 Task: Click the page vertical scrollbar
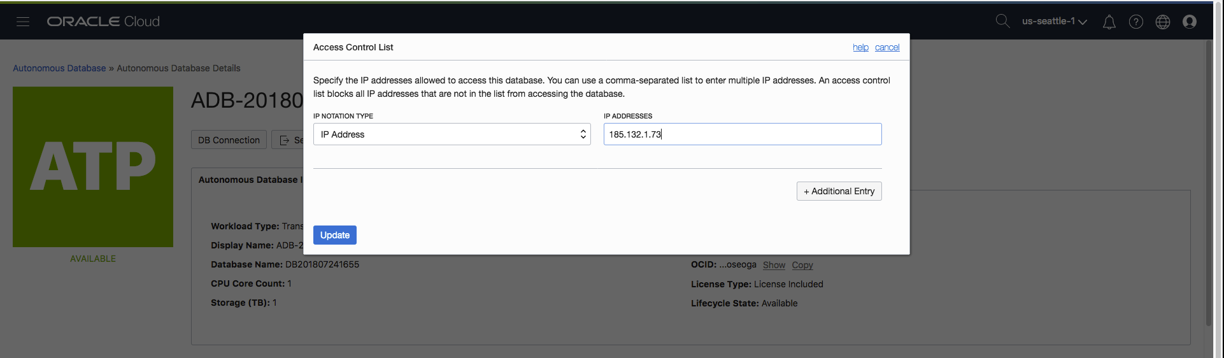pos(1209,185)
